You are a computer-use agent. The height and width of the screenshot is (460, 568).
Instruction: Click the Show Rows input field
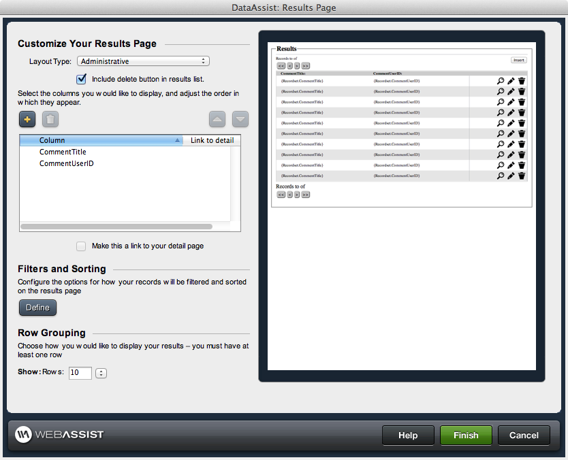point(80,373)
